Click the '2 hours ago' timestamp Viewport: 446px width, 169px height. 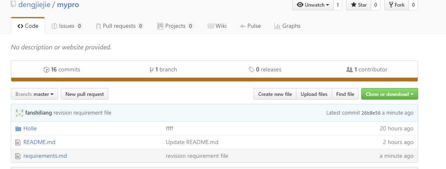[398, 142]
